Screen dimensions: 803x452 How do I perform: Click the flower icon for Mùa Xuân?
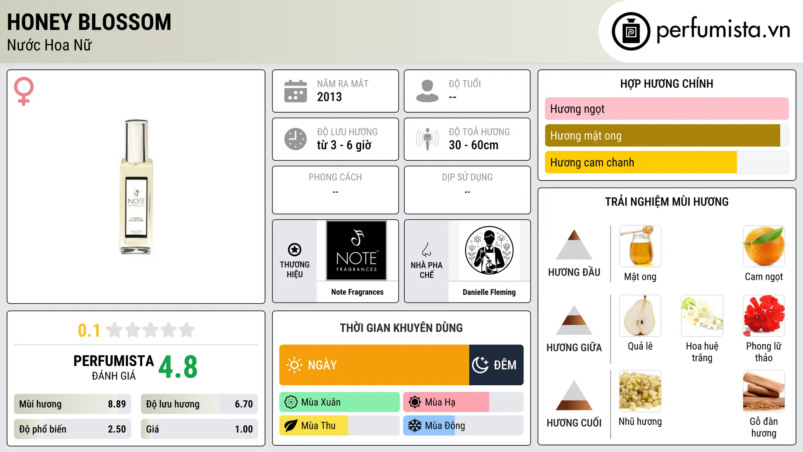[x=291, y=402]
